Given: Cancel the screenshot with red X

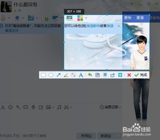Looking at the screenshot, I should click(129, 75).
